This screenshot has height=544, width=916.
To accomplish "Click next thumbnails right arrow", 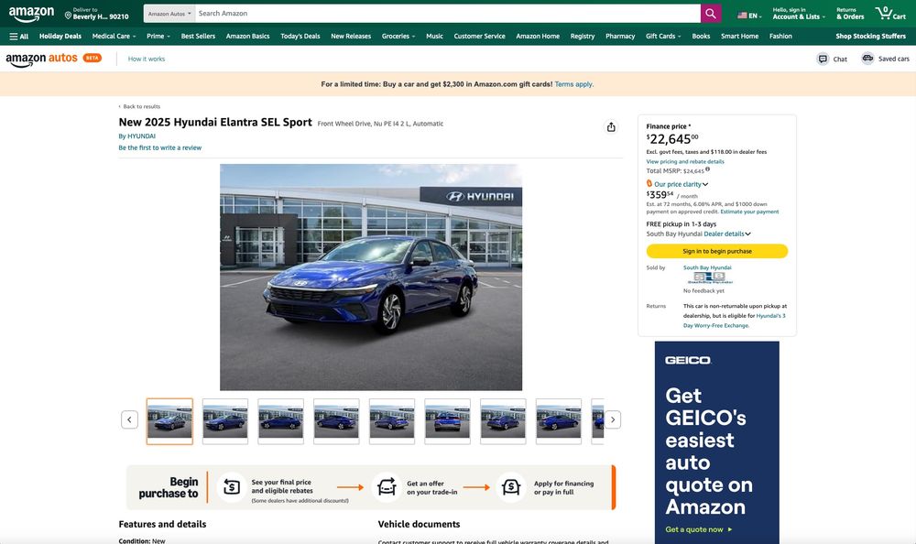I will [x=612, y=419].
